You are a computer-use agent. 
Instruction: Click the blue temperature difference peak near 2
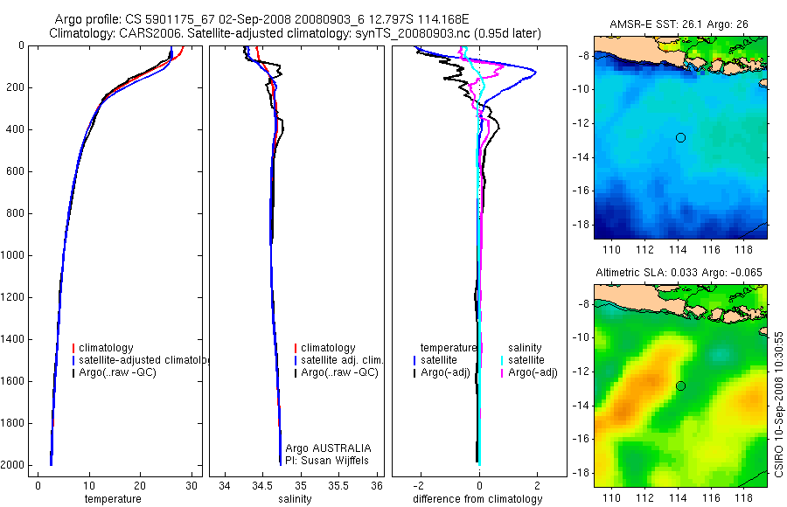(x=534, y=73)
